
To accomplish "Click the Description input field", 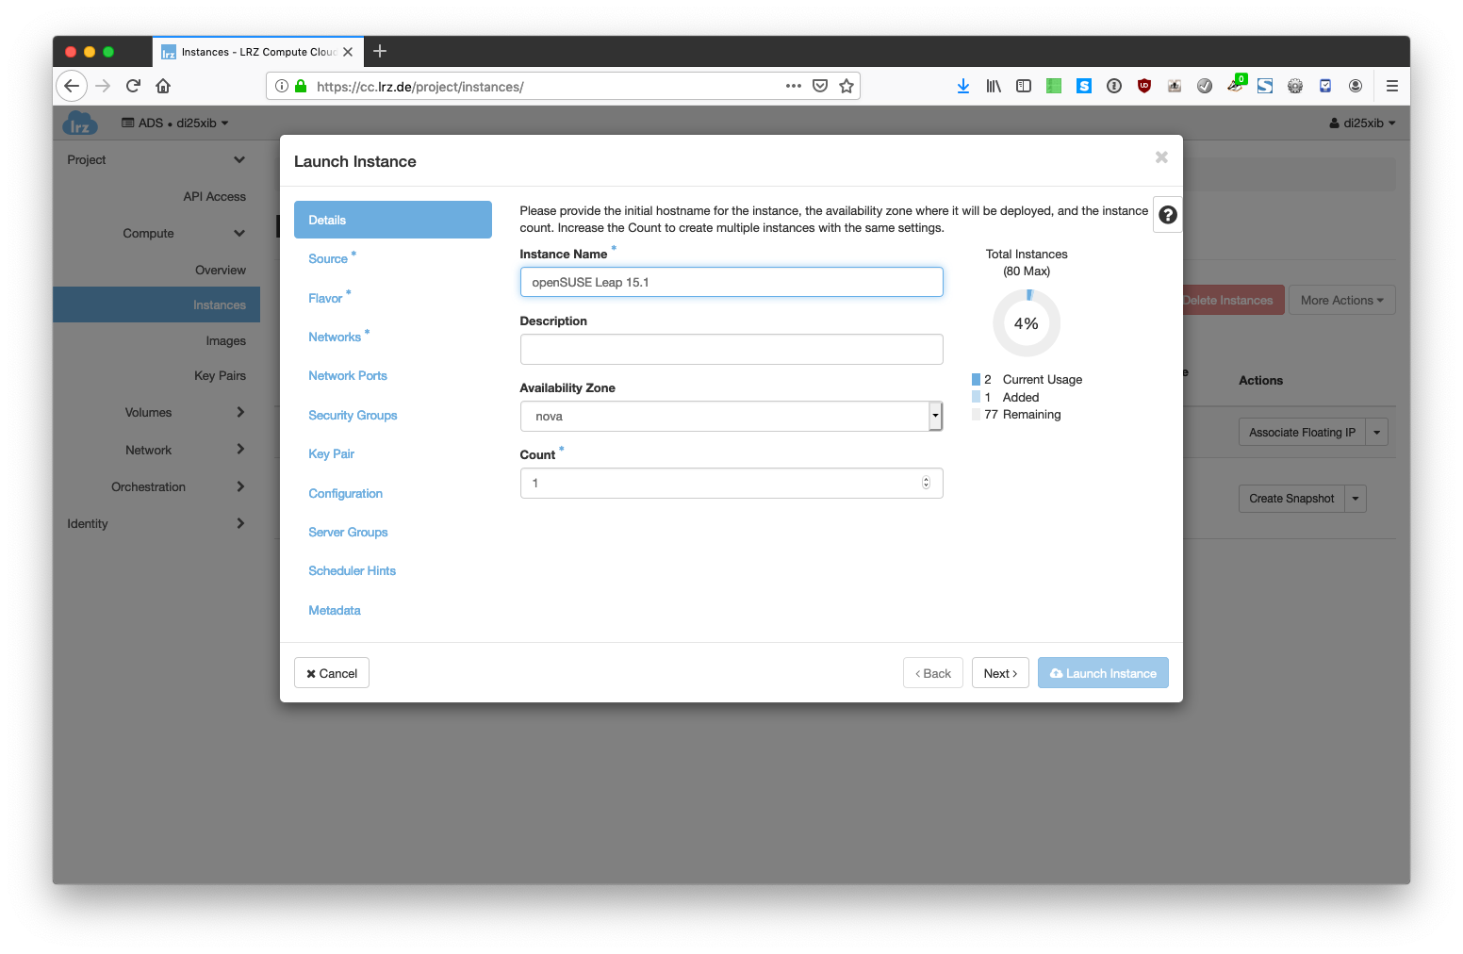I will pos(731,349).
